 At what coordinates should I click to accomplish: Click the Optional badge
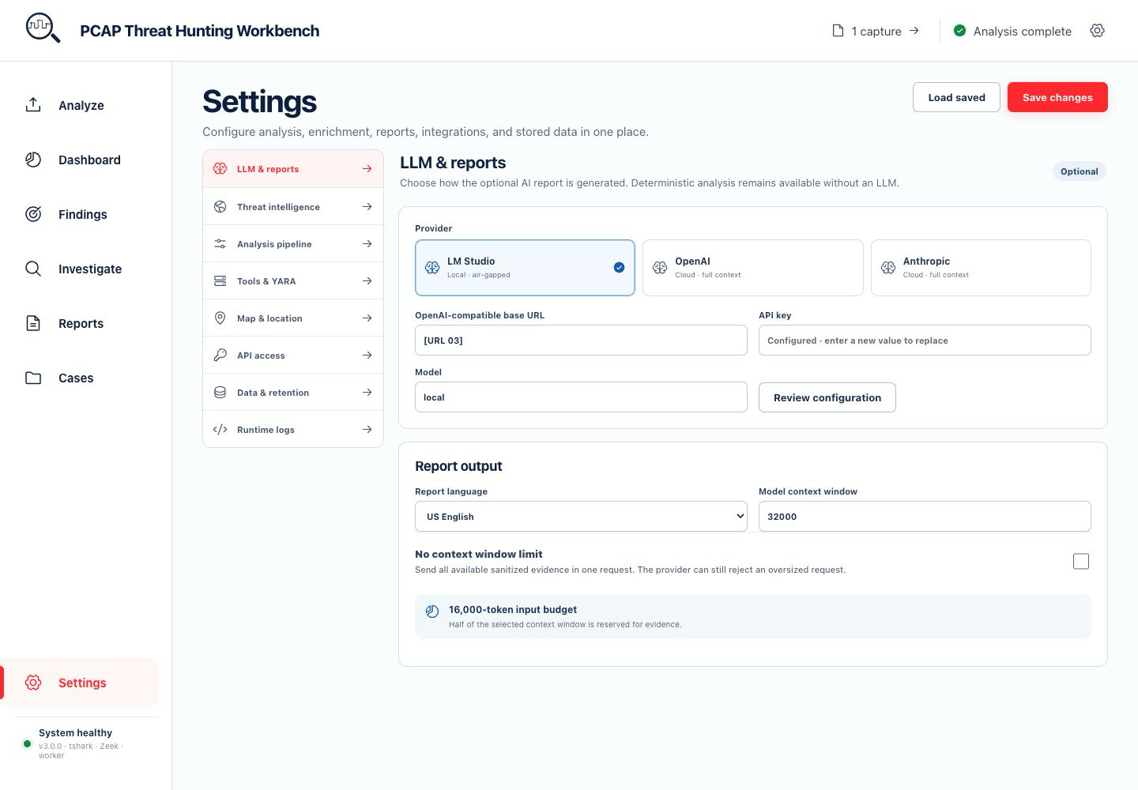(1080, 171)
